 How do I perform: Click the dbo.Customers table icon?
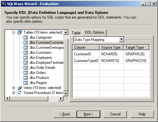click(25, 53)
